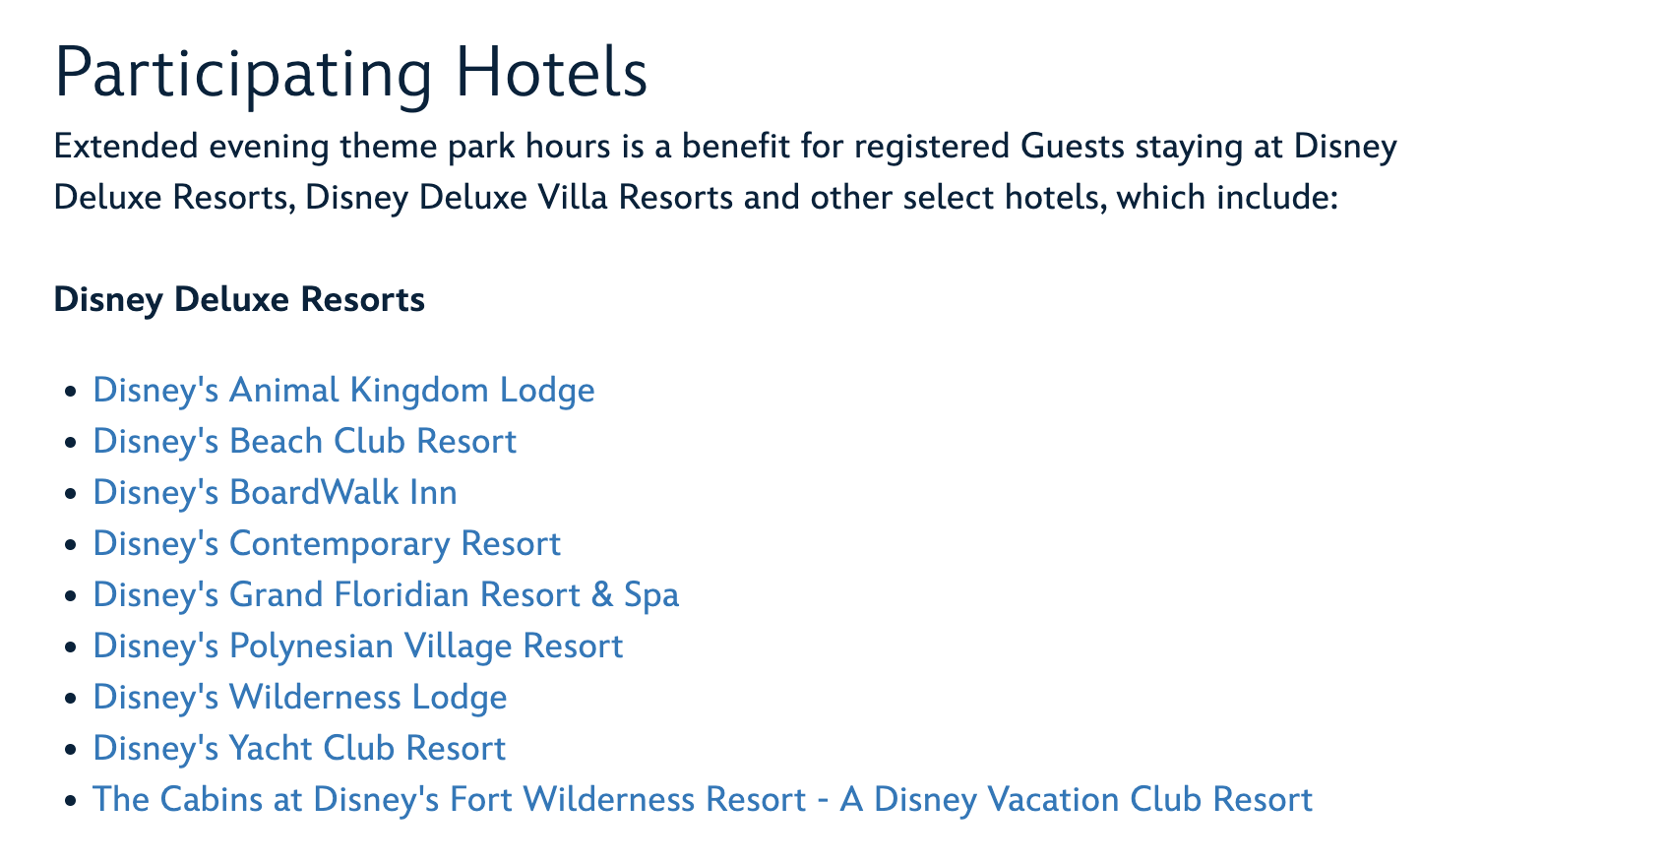The width and height of the screenshot is (1667, 862).
Task: Go to Disney's Polynesian Village Resort
Action: (x=358, y=646)
